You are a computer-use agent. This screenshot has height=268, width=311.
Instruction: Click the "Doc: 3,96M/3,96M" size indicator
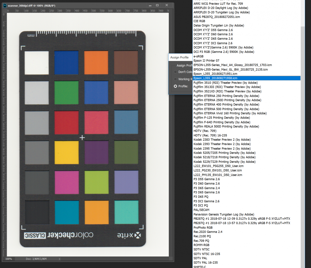click(x=36, y=259)
